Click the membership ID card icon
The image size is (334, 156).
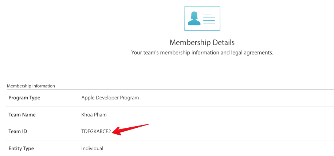202,19
